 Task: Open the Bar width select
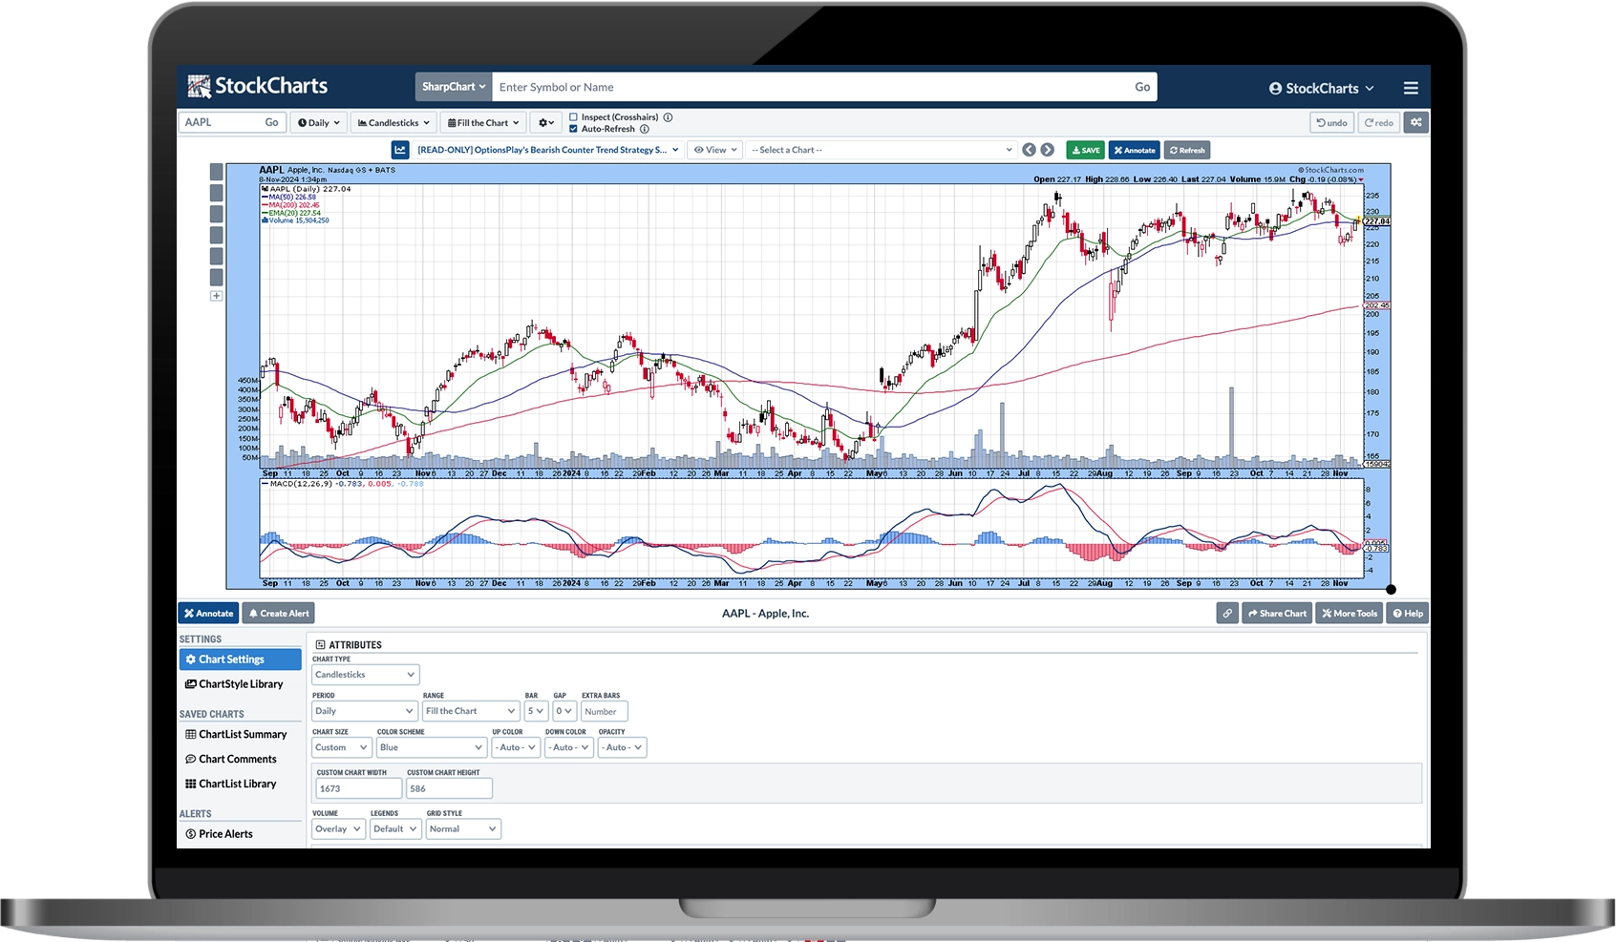pyautogui.click(x=536, y=711)
